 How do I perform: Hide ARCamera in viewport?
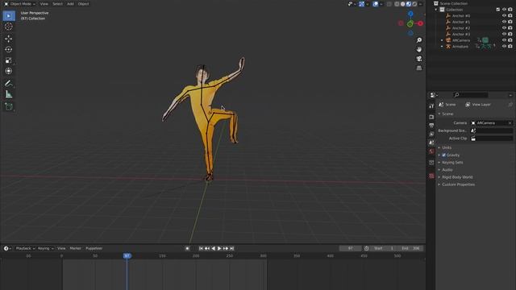[x=504, y=40]
